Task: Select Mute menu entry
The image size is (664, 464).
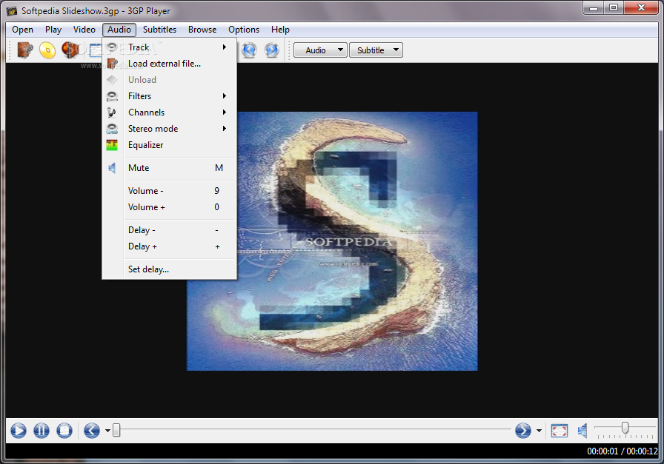Action: coord(170,168)
